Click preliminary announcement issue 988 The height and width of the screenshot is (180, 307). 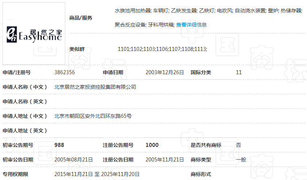(x=59, y=145)
